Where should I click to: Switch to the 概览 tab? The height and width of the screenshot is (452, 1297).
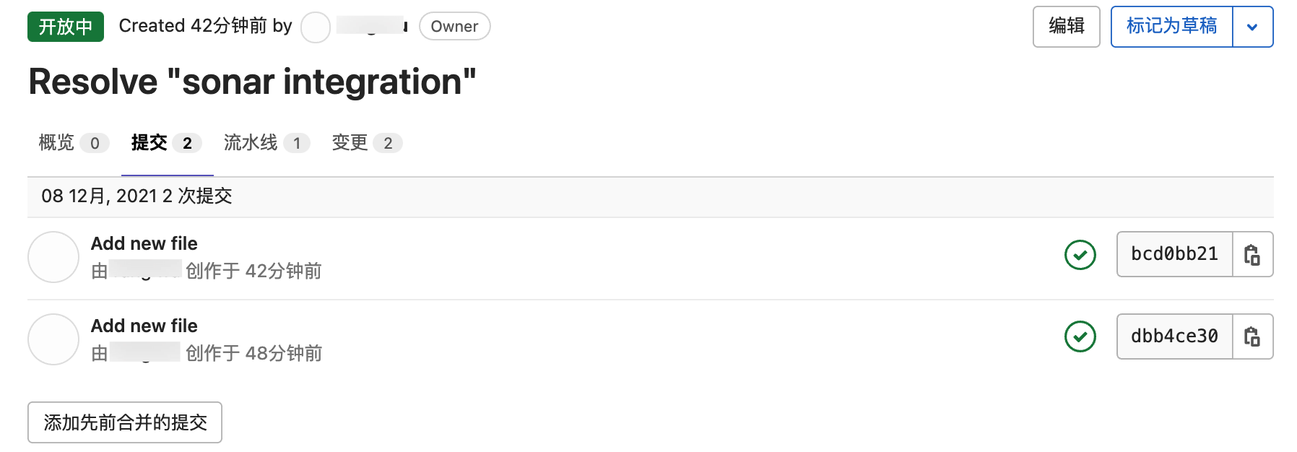[x=72, y=143]
